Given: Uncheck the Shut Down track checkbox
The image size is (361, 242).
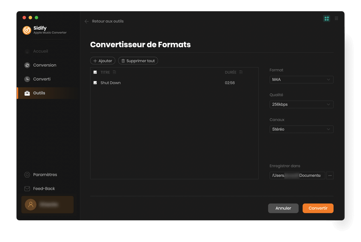Looking at the screenshot, I should click(95, 83).
